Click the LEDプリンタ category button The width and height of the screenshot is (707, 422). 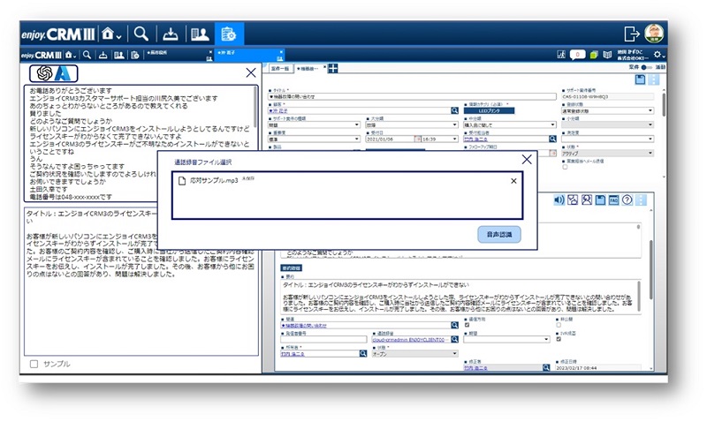(490, 110)
